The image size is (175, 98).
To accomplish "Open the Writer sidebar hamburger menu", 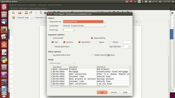I will coord(172,13).
